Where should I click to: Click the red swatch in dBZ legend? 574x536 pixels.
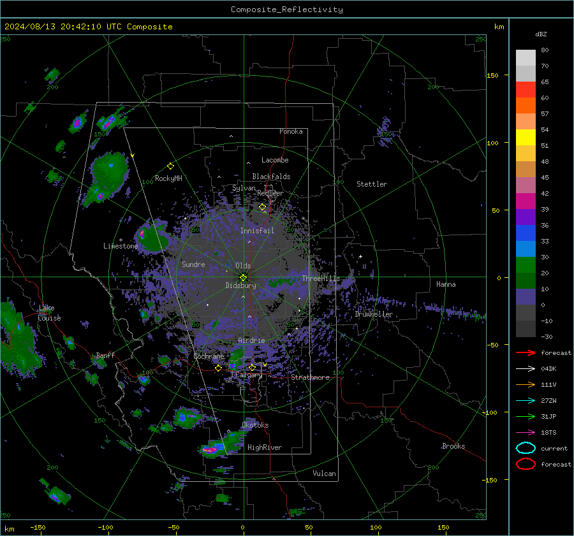pos(526,90)
